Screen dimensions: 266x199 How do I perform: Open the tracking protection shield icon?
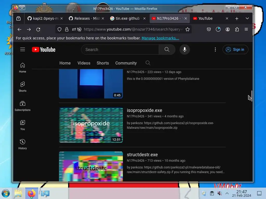59,30
